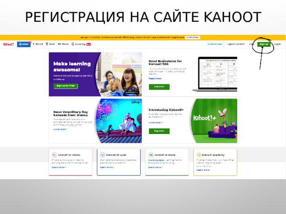Click the Work icon in navigation
The height and width of the screenshot is (214, 286).
click(x=47, y=44)
